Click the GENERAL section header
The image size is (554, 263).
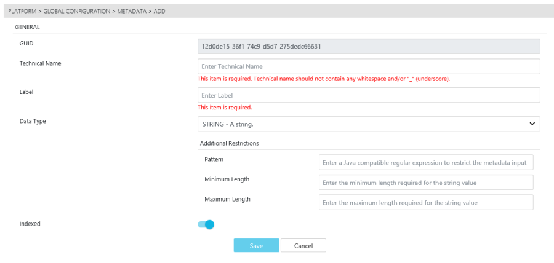click(x=27, y=28)
